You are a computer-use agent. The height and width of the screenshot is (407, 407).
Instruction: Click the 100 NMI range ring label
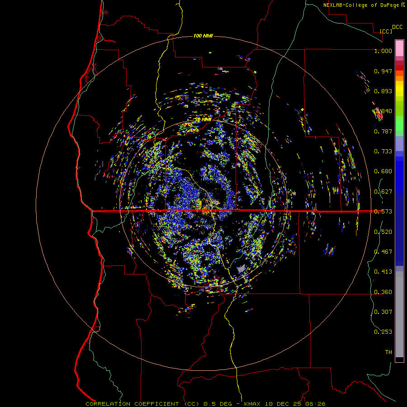pos(203,36)
